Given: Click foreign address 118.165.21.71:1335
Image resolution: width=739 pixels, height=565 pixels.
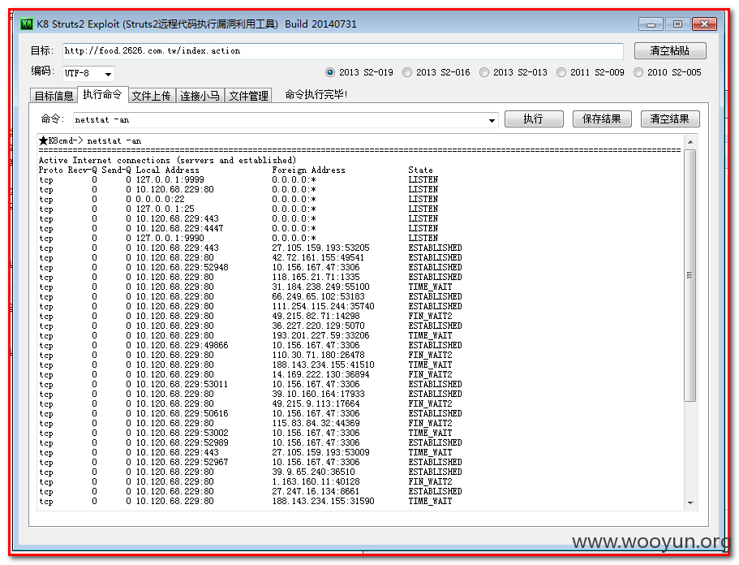Looking at the screenshot, I should coord(316,278).
